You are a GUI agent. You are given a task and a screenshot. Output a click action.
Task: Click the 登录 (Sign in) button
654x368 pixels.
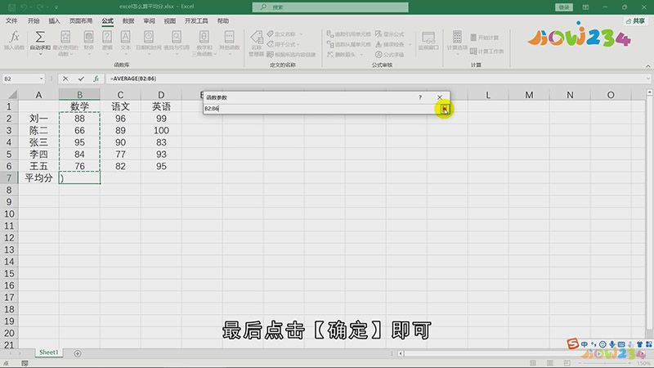(564, 7)
